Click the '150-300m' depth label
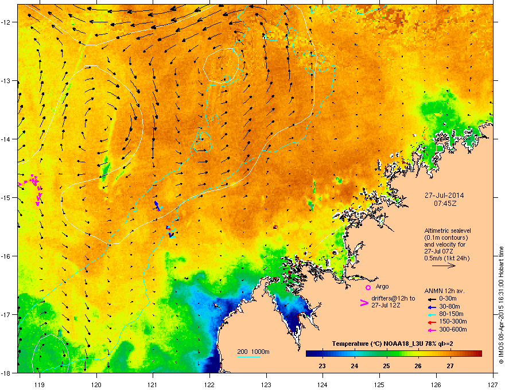 [453, 321]
